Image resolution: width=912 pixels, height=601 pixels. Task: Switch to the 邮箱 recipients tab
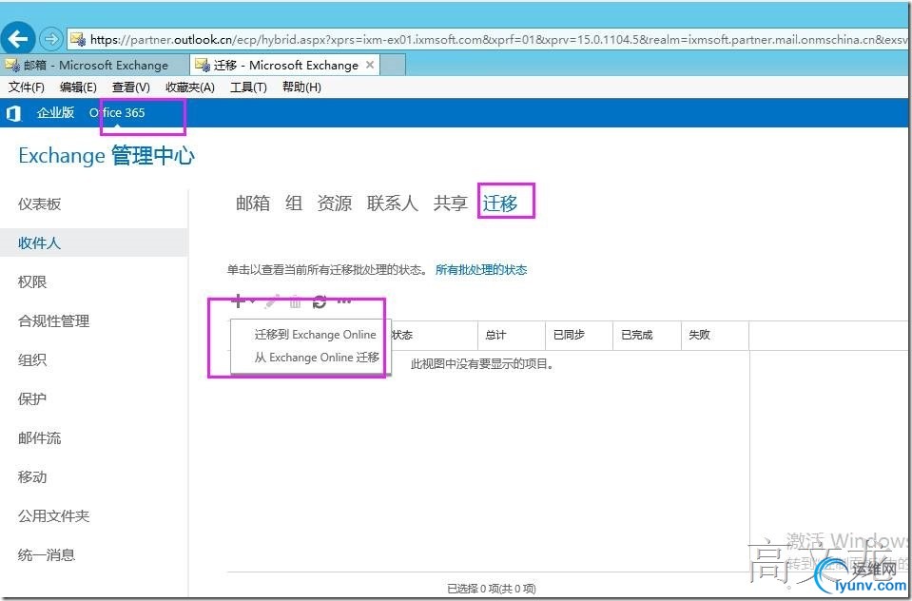[253, 204]
